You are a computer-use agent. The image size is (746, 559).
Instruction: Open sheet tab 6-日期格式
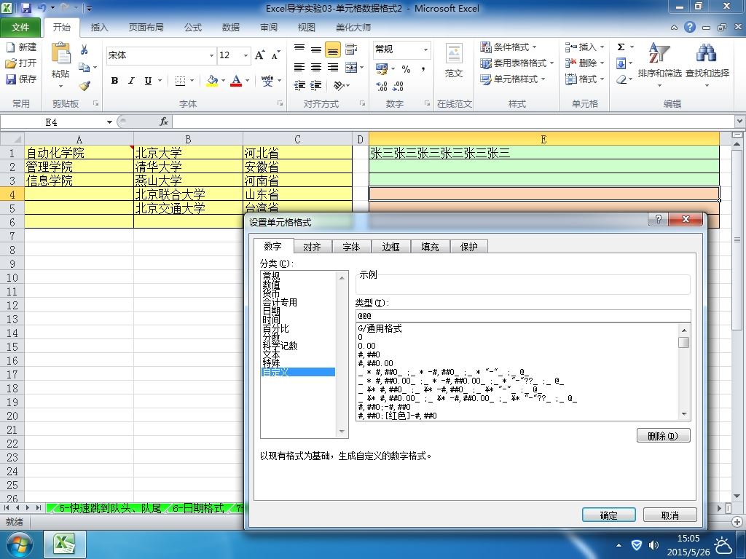[197, 508]
